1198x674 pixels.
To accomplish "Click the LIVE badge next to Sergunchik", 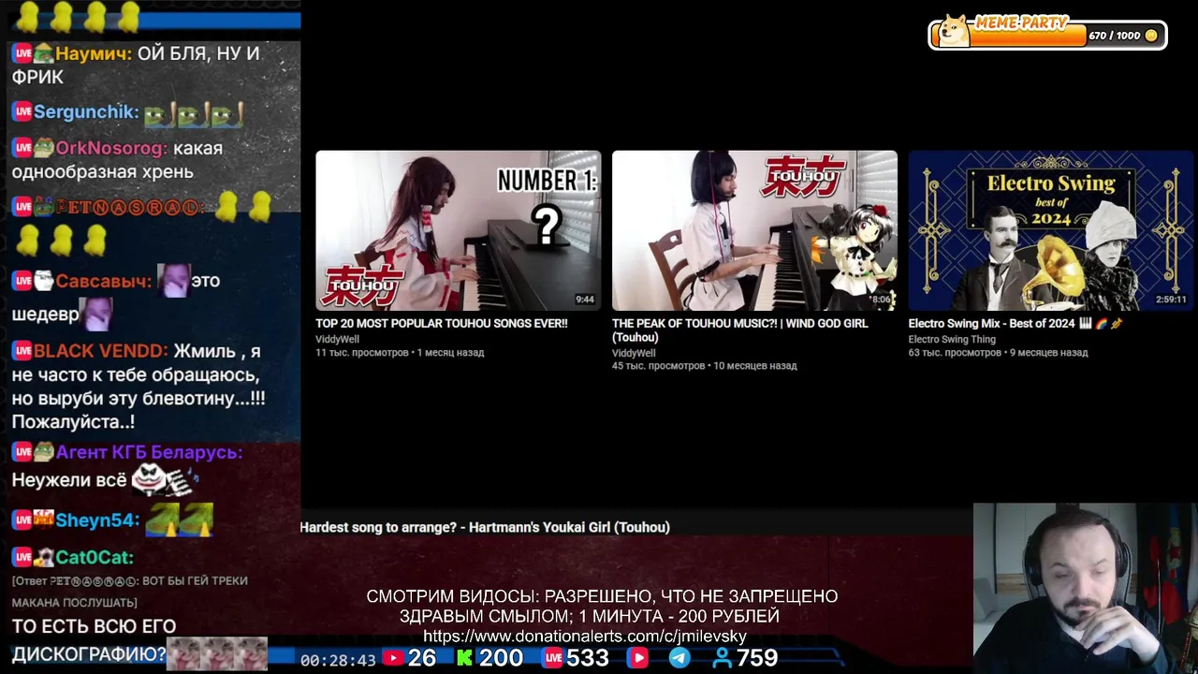I will (22, 111).
